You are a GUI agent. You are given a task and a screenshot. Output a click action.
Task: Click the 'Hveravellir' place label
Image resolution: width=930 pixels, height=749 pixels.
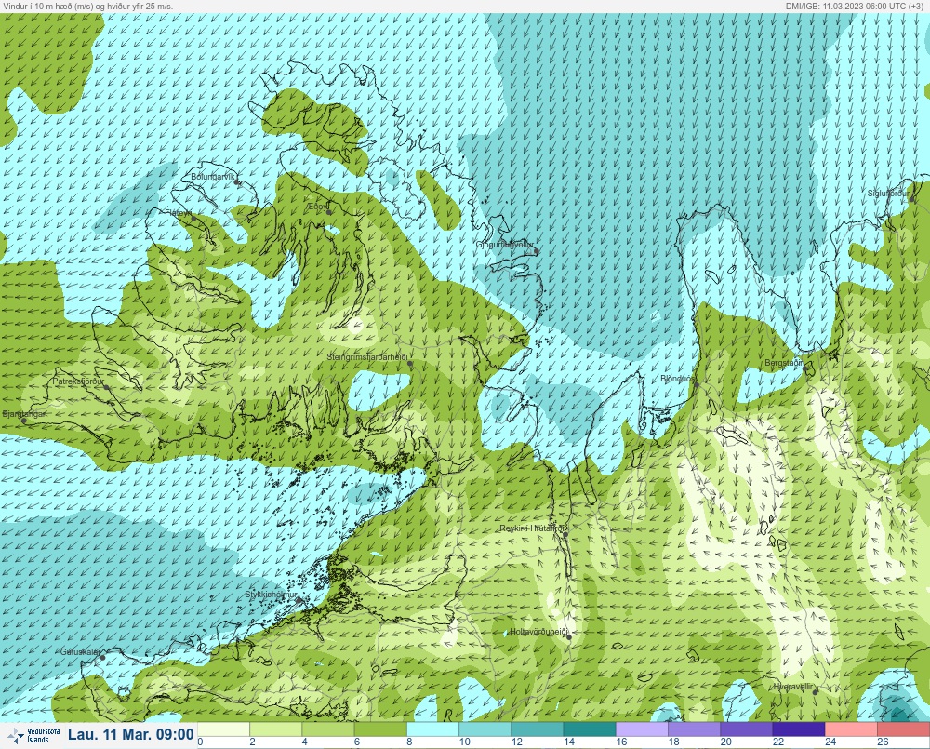pos(793,686)
